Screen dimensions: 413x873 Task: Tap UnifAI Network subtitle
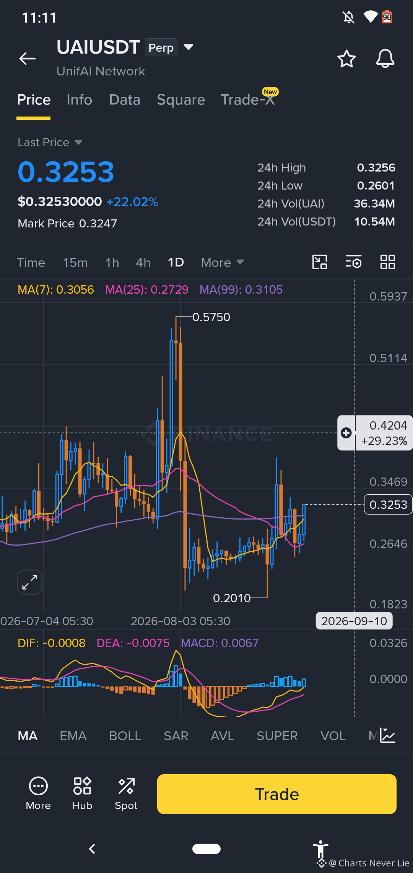click(101, 71)
